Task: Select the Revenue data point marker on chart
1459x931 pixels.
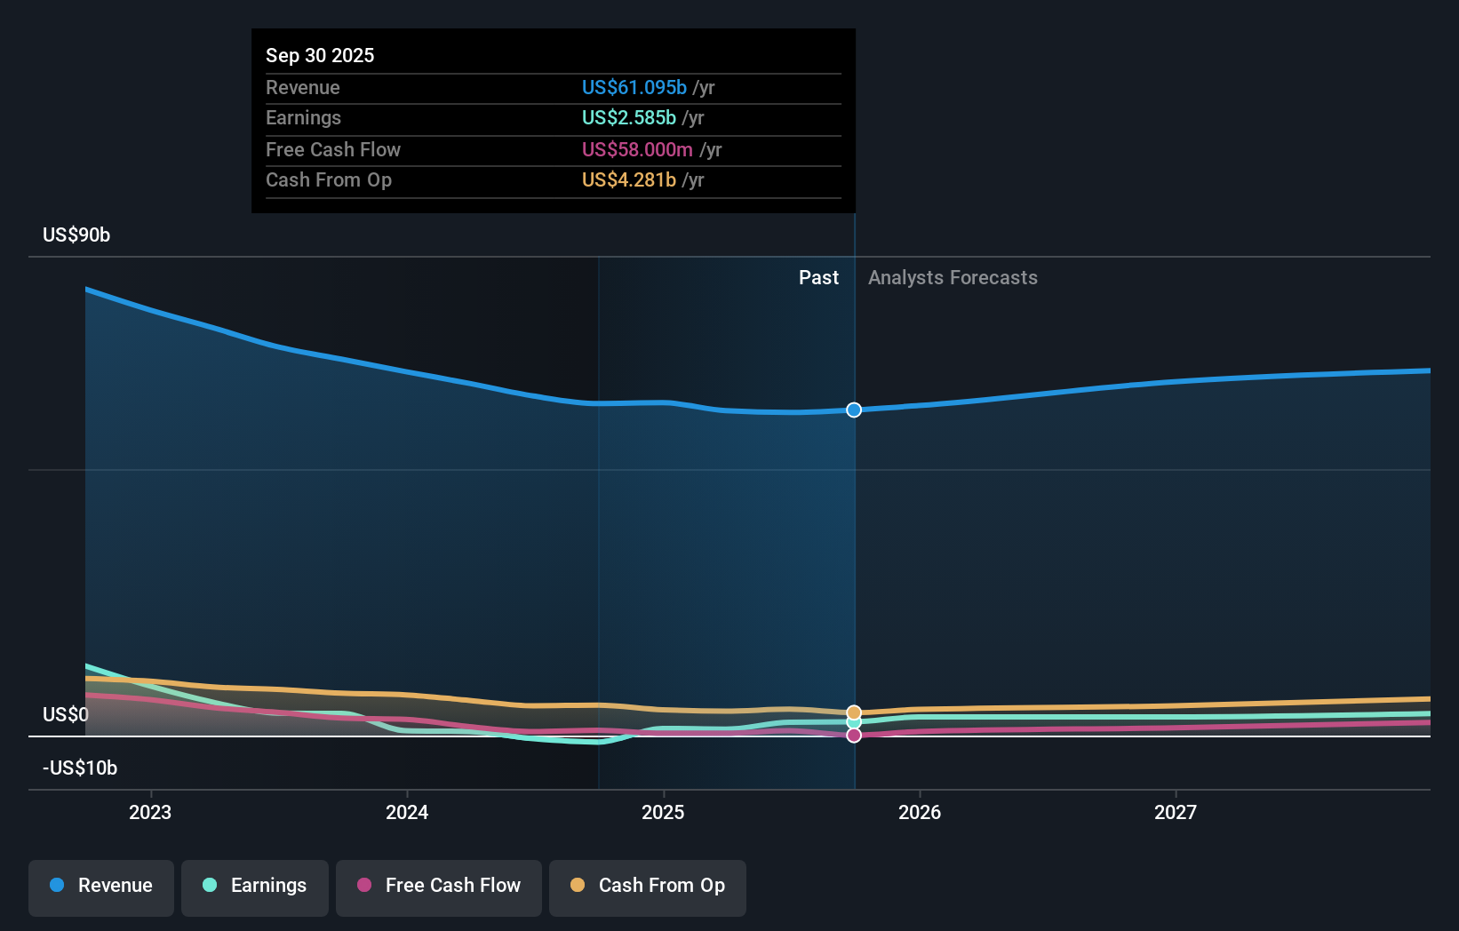Action: [854, 410]
